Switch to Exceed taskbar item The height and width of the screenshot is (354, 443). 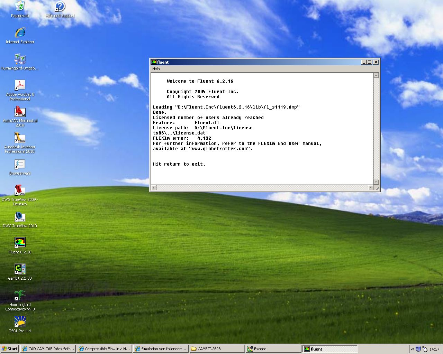click(x=273, y=349)
